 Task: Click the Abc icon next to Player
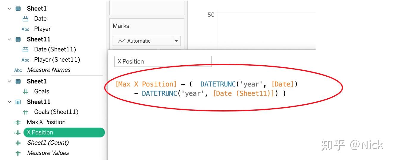[x=26, y=29]
